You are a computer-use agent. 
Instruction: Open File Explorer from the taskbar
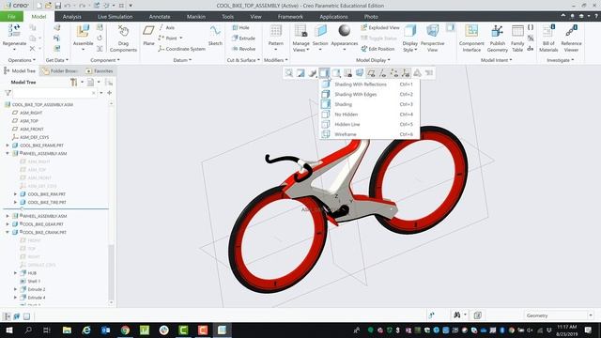[67, 330]
